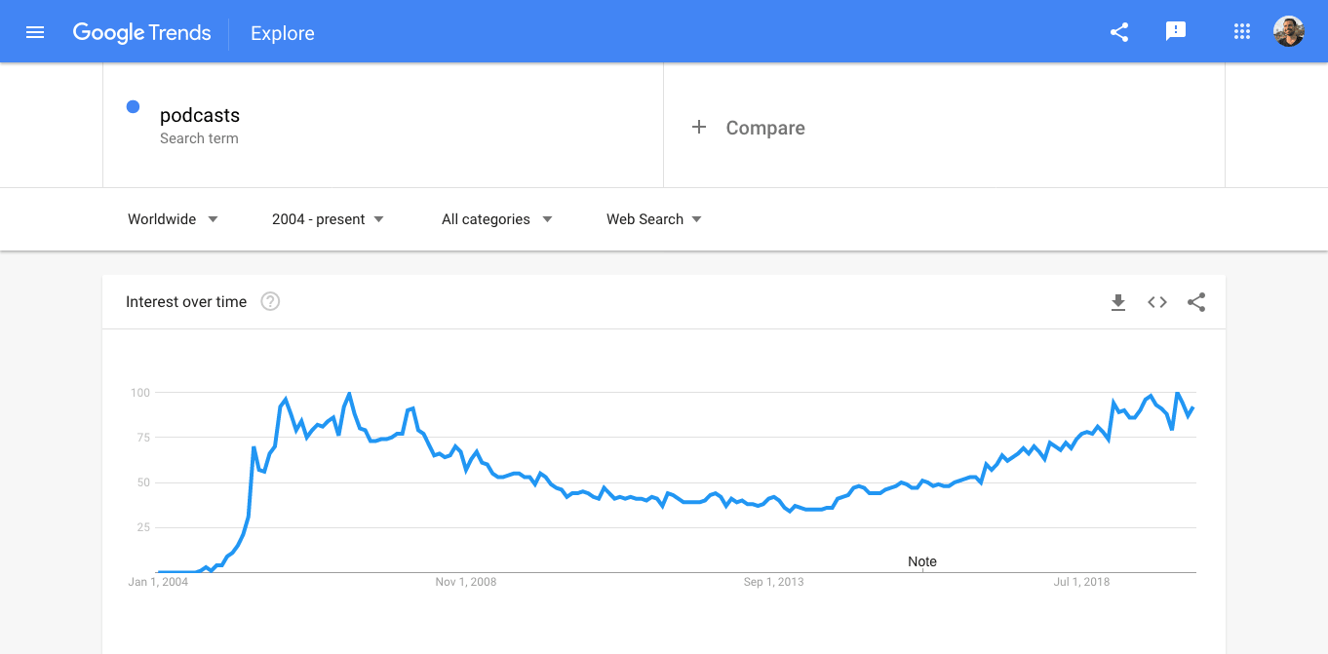Expand the Worldwide region dropdown
The image size is (1328, 654).
click(173, 219)
